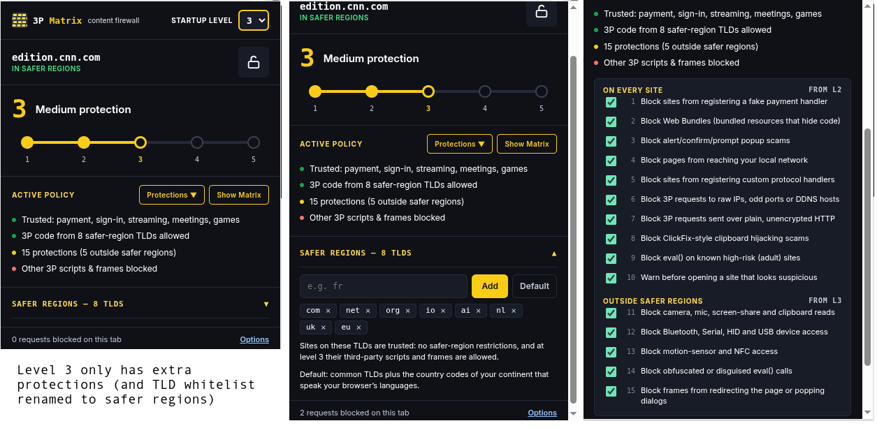Uncheck 'Block camera, mic, screen-share and clipboard reads'
The image size is (877, 428).
coord(611,313)
